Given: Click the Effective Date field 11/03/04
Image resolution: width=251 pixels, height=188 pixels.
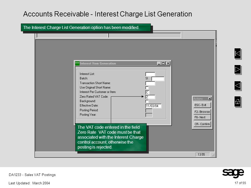Looking at the screenshot, I should pyautogui.click(x=153, y=106).
